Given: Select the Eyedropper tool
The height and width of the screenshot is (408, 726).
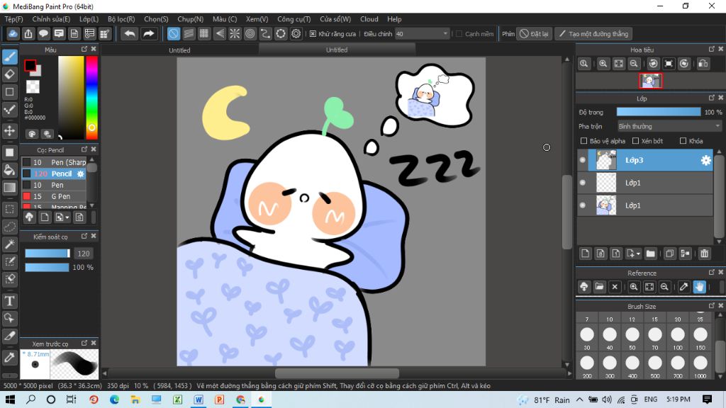Looking at the screenshot, I should coord(10,358).
